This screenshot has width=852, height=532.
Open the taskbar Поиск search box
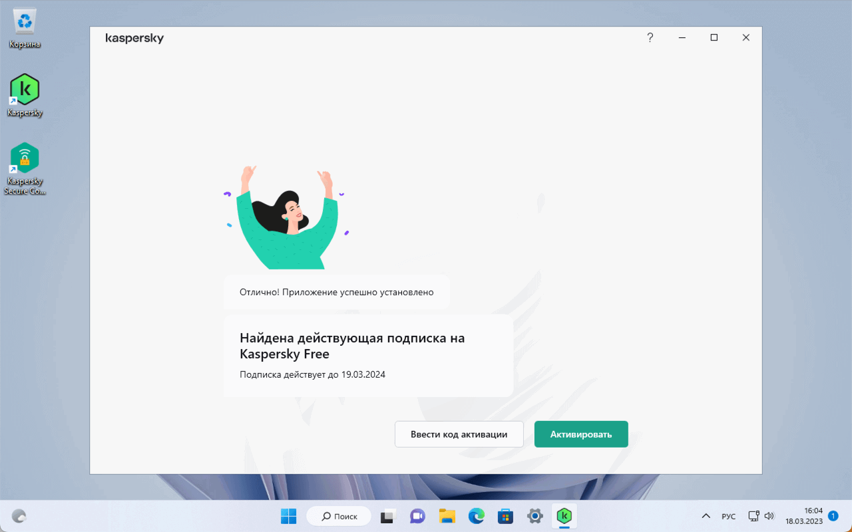tap(339, 516)
